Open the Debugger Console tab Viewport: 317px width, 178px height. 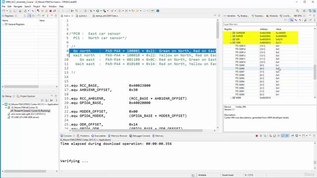[x=140, y=136]
